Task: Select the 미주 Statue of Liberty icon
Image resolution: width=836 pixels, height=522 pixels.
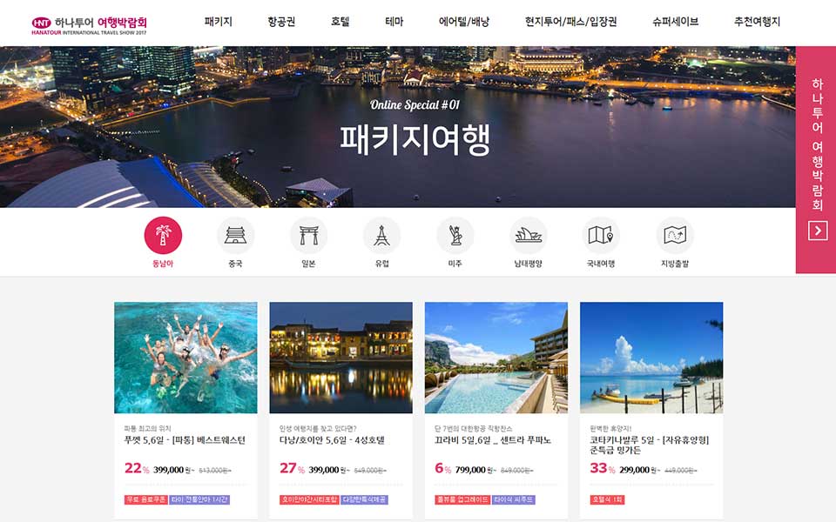Action: [455, 235]
